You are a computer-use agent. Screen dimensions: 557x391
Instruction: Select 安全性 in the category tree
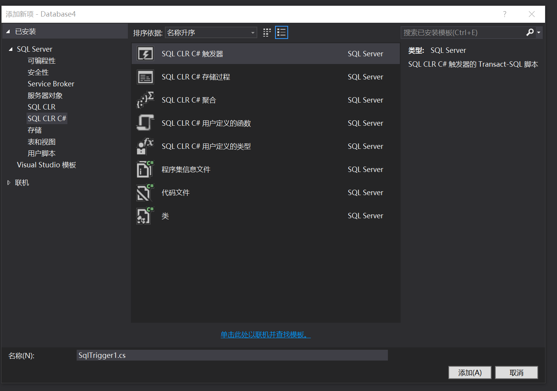[38, 72]
